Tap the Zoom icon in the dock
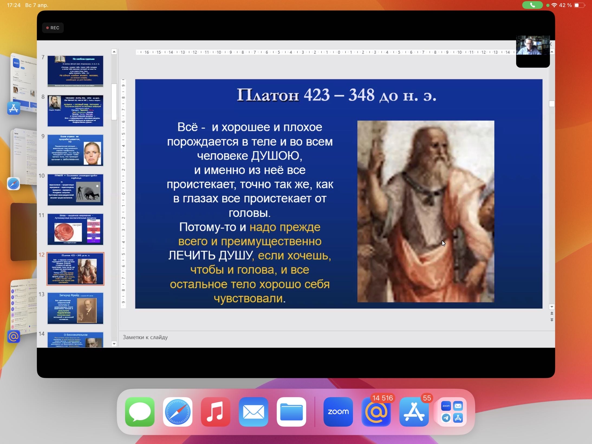592x444 pixels. [x=338, y=412]
